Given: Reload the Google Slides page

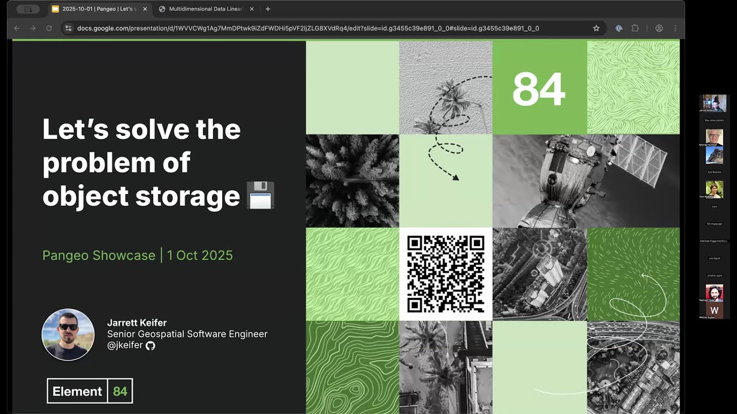Looking at the screenshot, I should 49,28.
